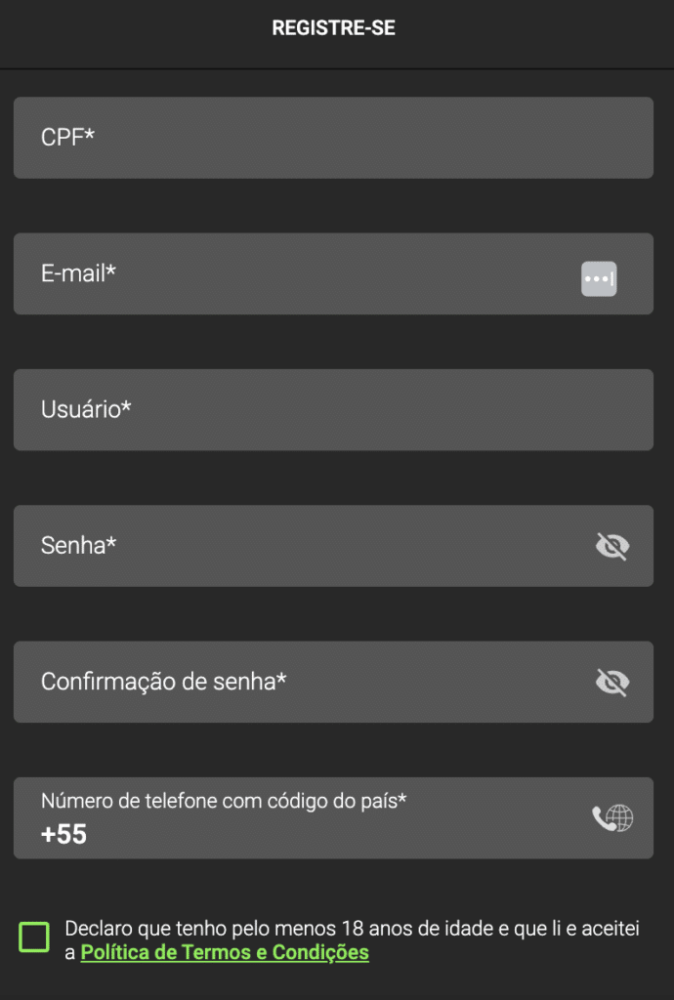Click the crossed-eye icon beside Senha

click(x=612, y=546)
